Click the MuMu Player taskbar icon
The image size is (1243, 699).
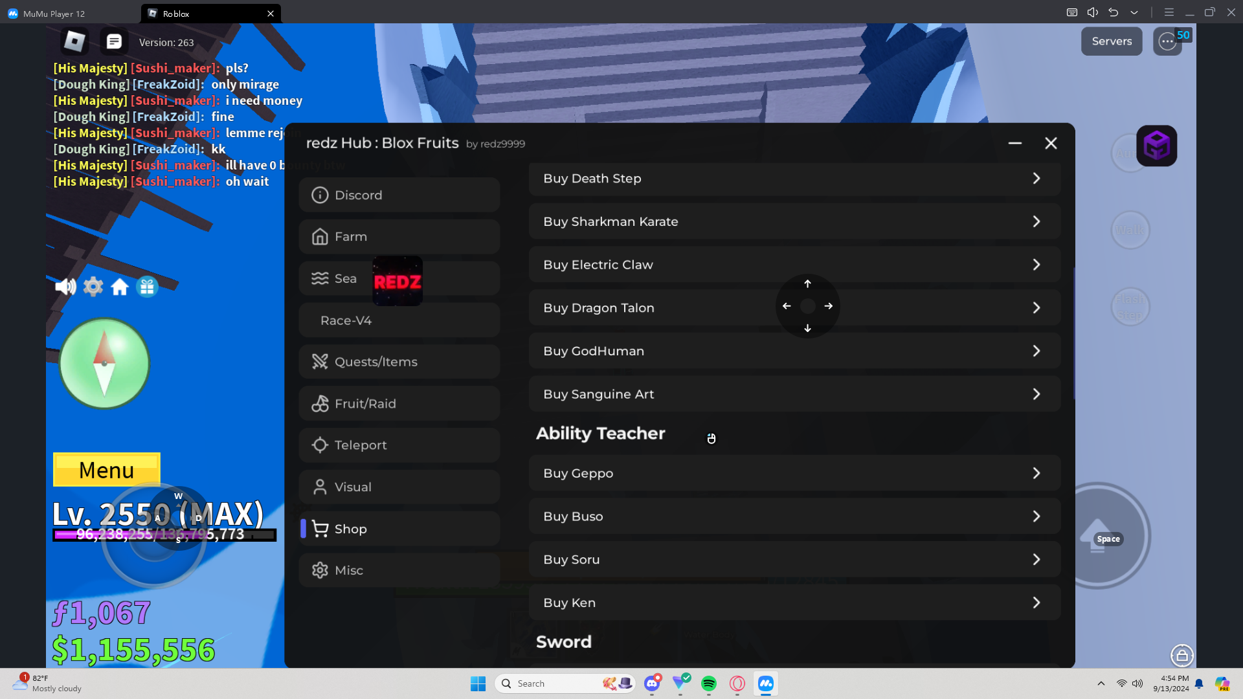[x=766, y=683]
